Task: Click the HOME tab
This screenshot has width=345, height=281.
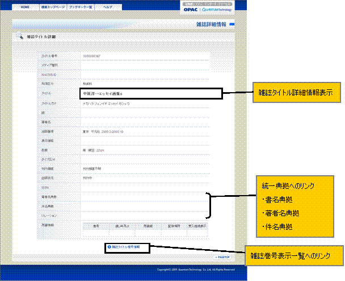Action: [x=26, y=6]
